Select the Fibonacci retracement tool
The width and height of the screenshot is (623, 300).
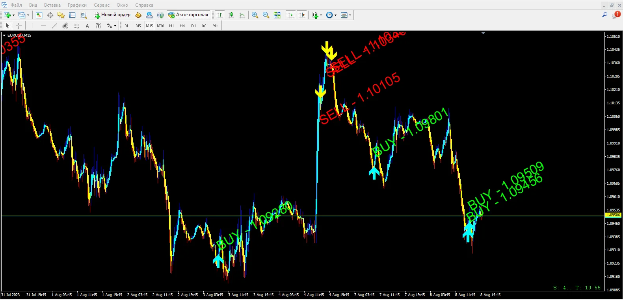76,26
